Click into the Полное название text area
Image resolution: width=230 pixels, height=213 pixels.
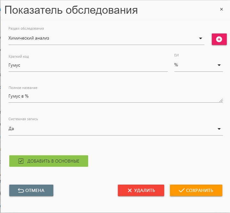coord(112,96)
